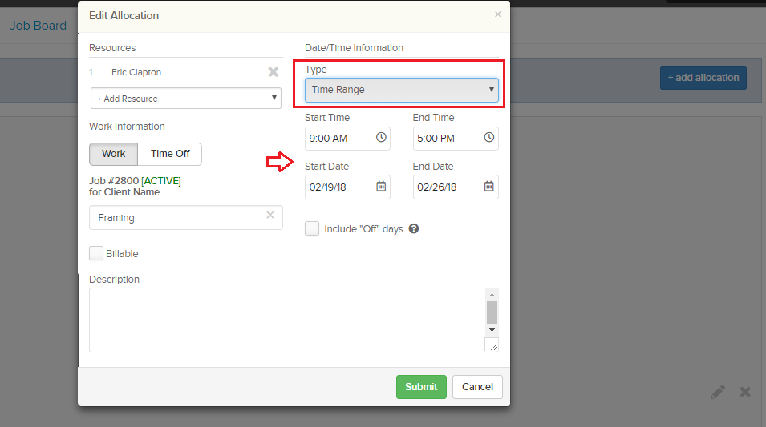Image resolution: width=766 pixels, height=427 pixels.
Task: Submit the allocation changes
Action: pyautogui.click(x=421, y=387)
